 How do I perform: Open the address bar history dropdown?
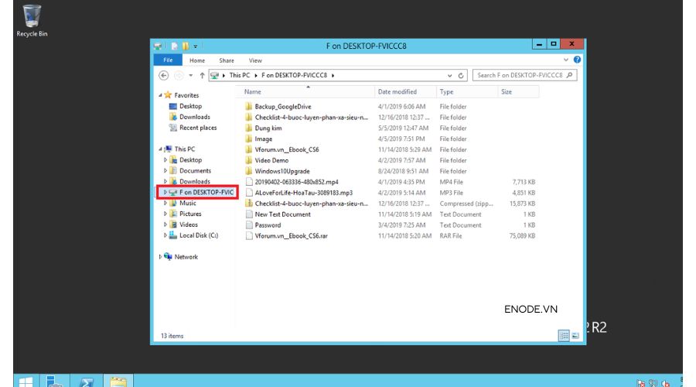(450, 75)
